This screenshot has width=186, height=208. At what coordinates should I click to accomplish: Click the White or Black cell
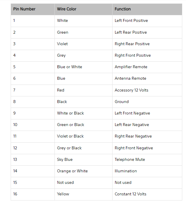click(x=83, y=113)
